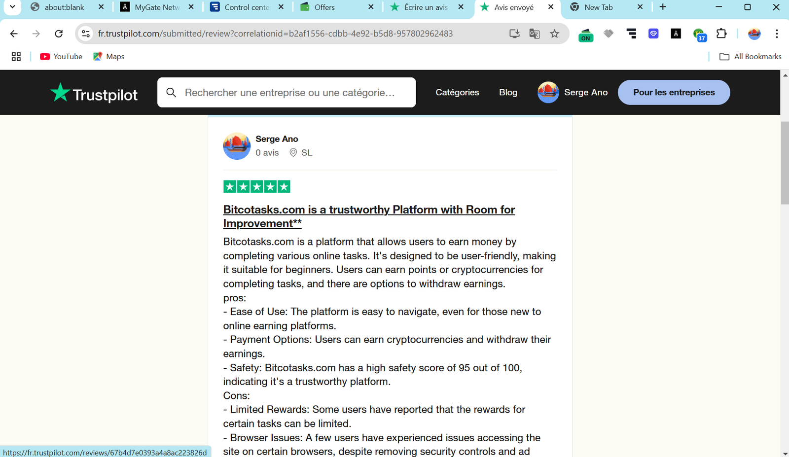Open the Catégories menu

457,93
